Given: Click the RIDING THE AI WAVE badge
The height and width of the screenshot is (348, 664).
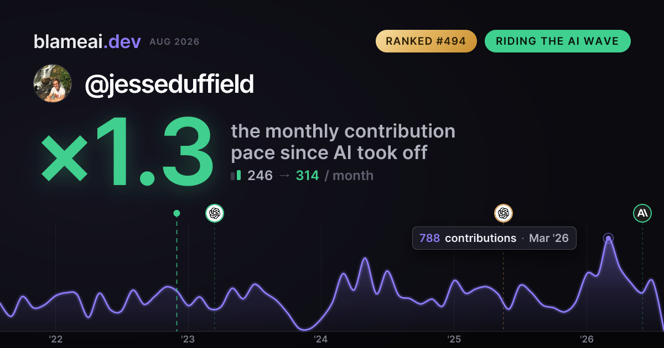Looking at the screenshot, I should coord(557,41).
